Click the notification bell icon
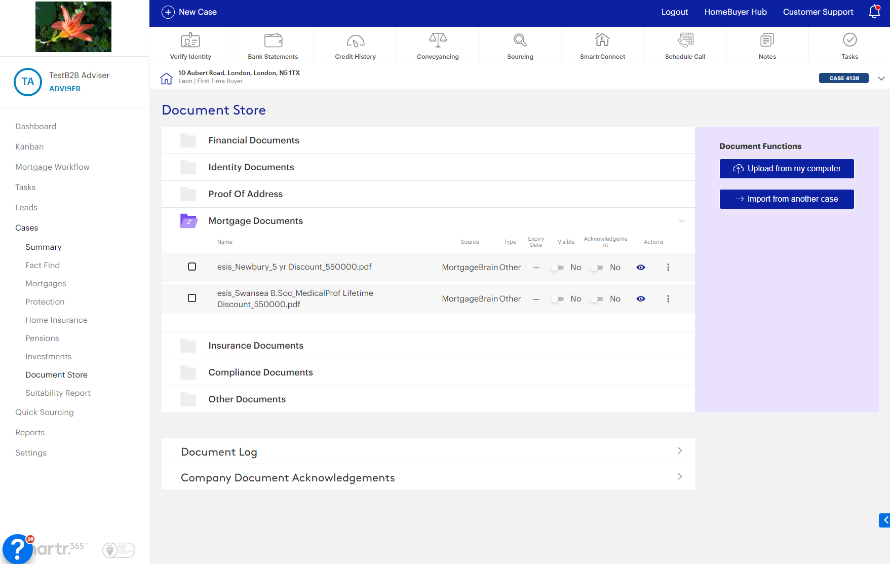 click(x=874, y=12)
